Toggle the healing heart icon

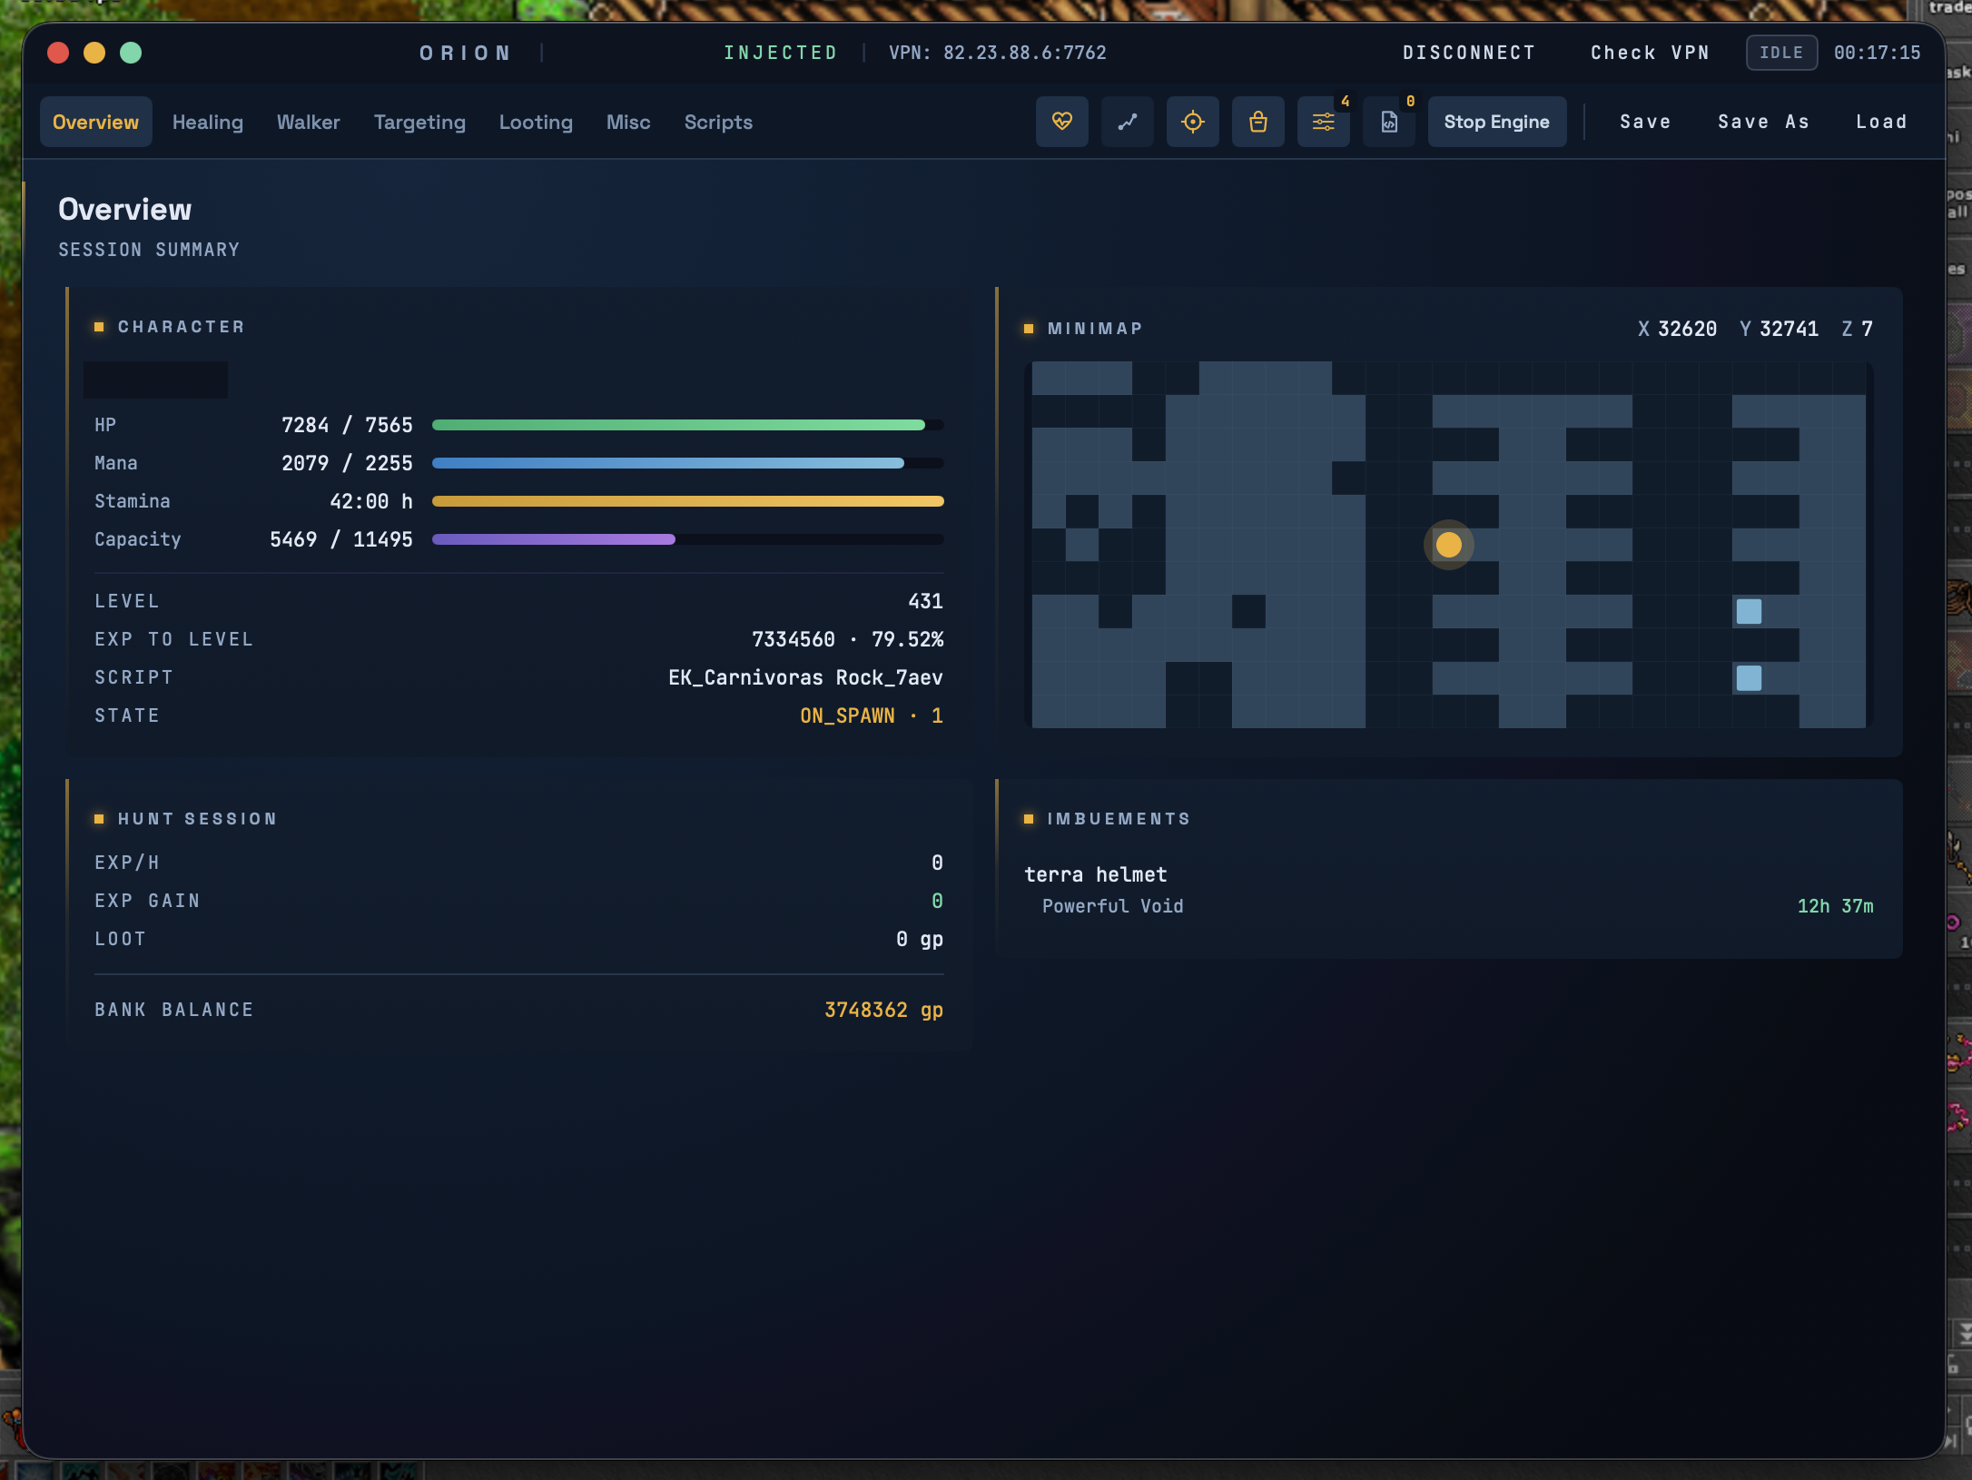click(x=1061, y=122)
